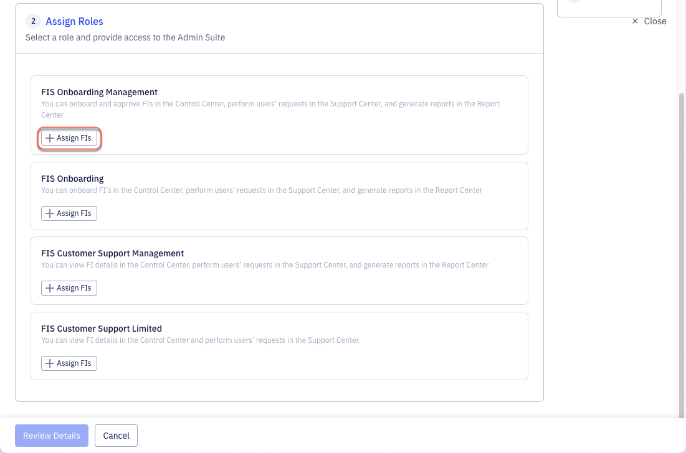Click the circular avatar at top right
This screenshot has height=453, width=686.
pyautogui.click(x=574, y=2)
